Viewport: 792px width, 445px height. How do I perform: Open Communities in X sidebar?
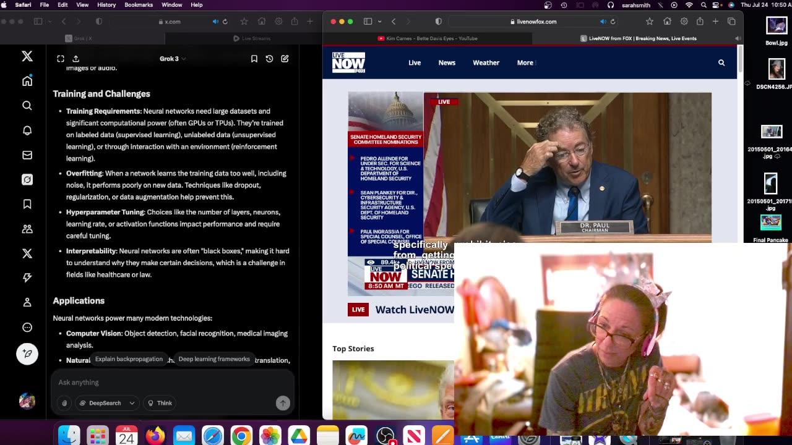(27, 229)
